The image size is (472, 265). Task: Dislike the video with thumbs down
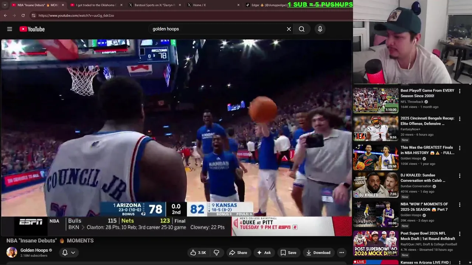[216, 252]
